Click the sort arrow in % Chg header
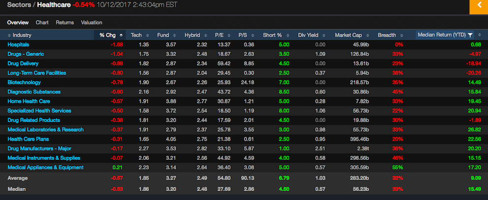 coord(121,35)
